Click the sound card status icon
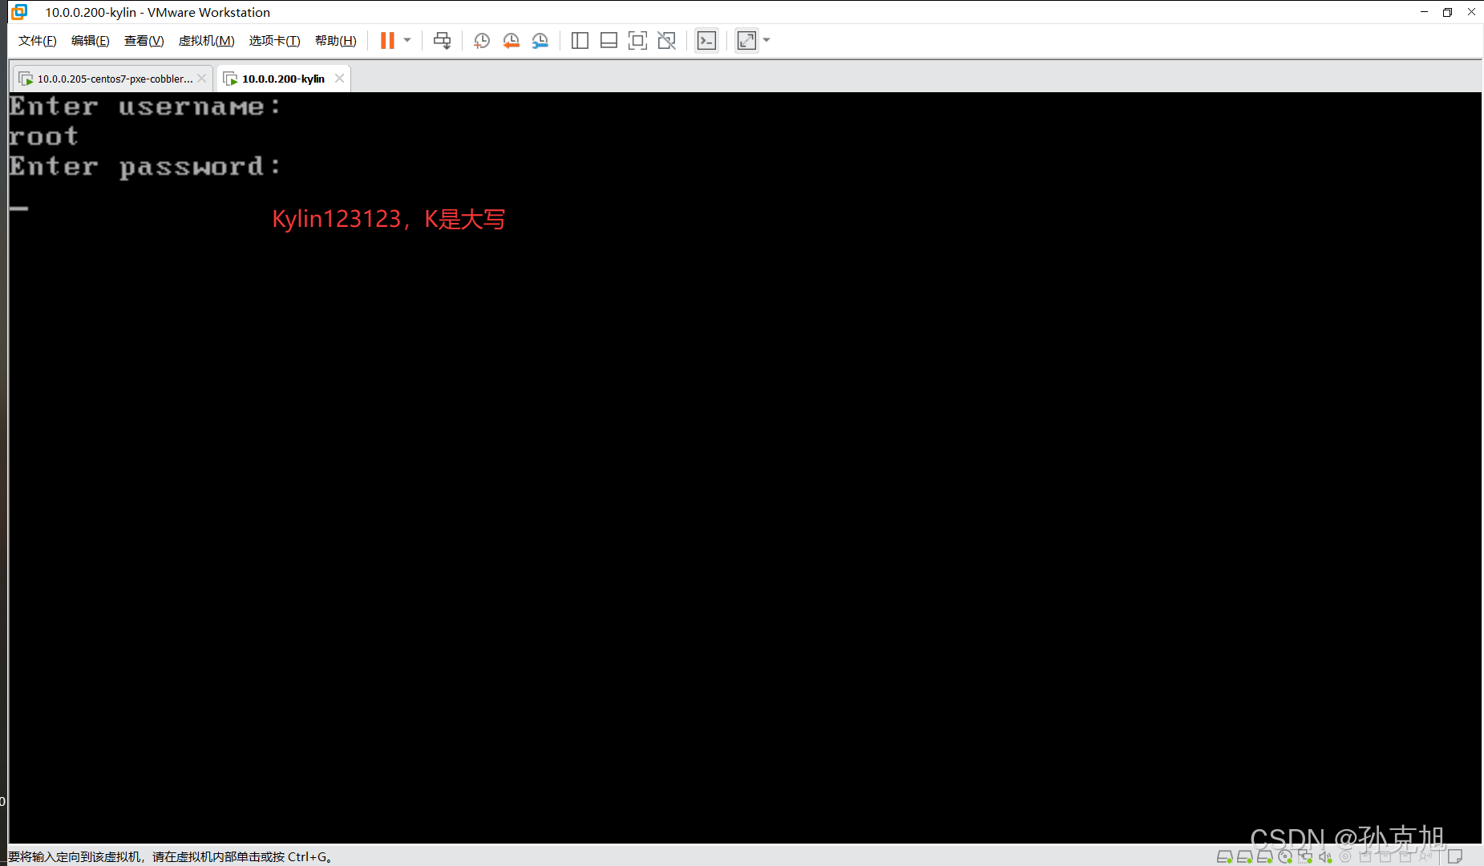Image resolution: width=1484 pixels, height=866 pixels. 1325,856
